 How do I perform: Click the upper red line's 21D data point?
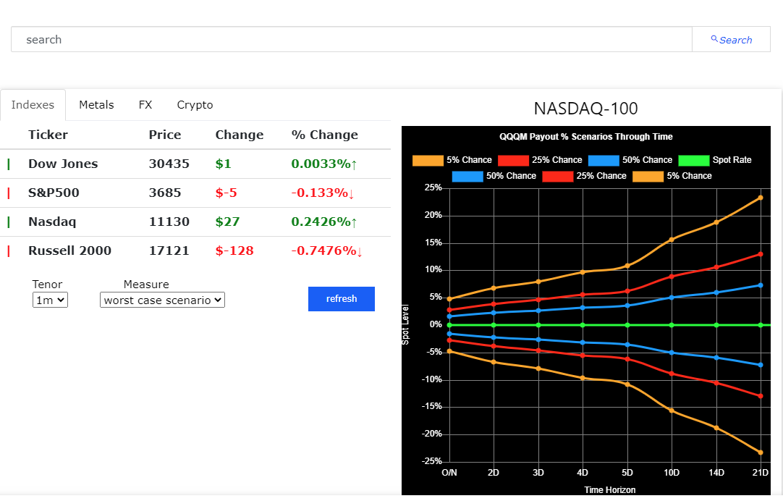tap(761, 254)
